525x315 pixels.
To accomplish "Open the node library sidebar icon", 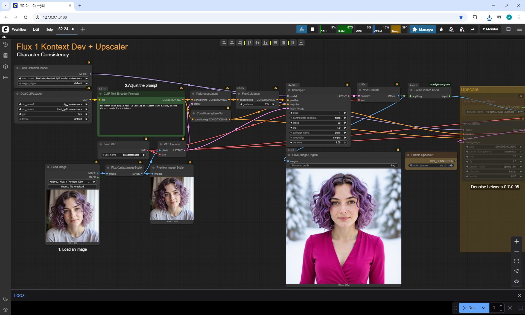I will pos(5,56).
